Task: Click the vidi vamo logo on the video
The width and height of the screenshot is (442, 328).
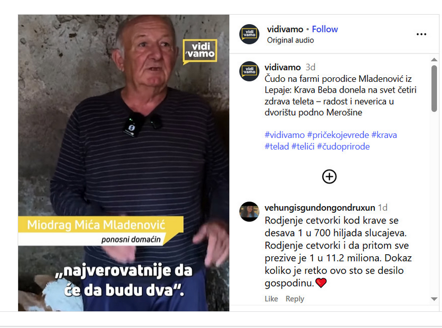Action: [x=200, y=51]
